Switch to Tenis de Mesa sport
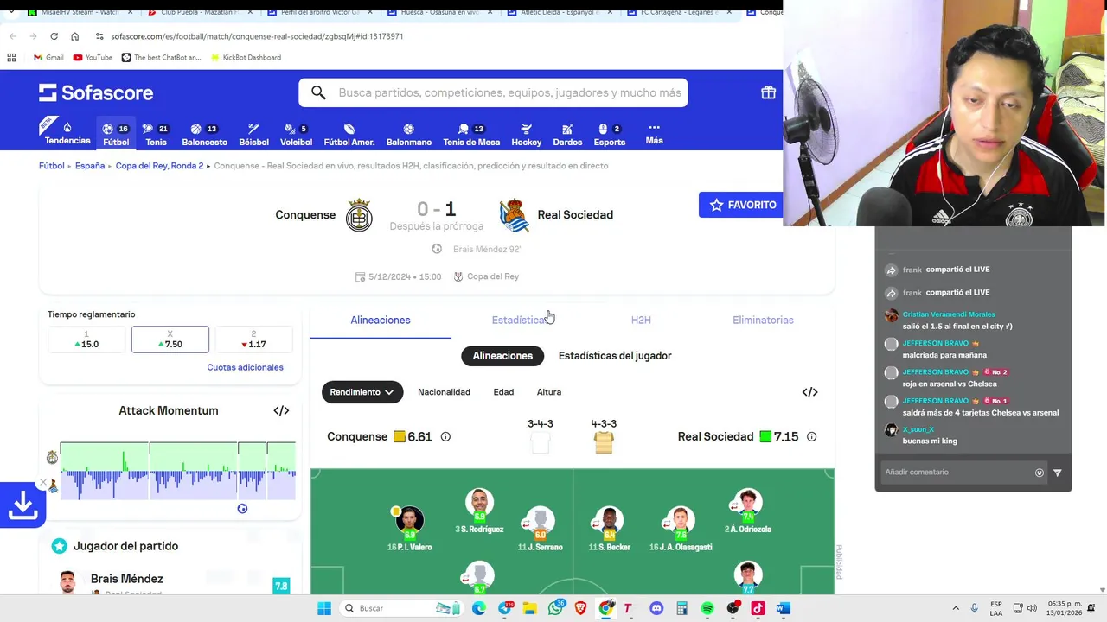The width and height of the screenshot is (1107, 622). click(471, 134)
